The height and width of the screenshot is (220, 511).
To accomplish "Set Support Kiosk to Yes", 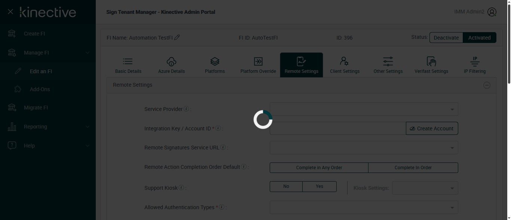I will [x=319, y=186].
